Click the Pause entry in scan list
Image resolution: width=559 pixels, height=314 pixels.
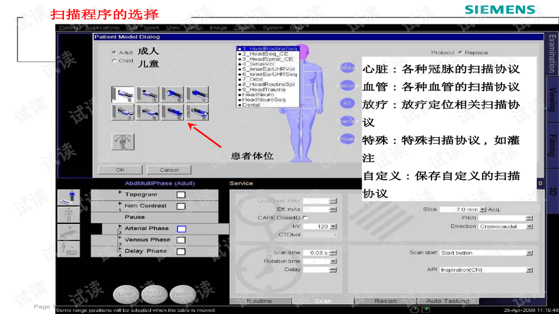[x=154, y=217]
